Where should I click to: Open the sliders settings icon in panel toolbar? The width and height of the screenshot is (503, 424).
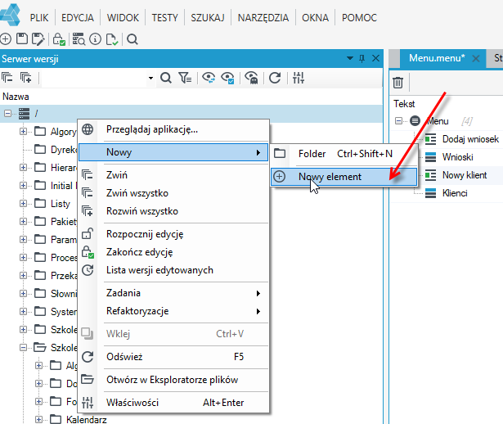[x=299, y=78]
